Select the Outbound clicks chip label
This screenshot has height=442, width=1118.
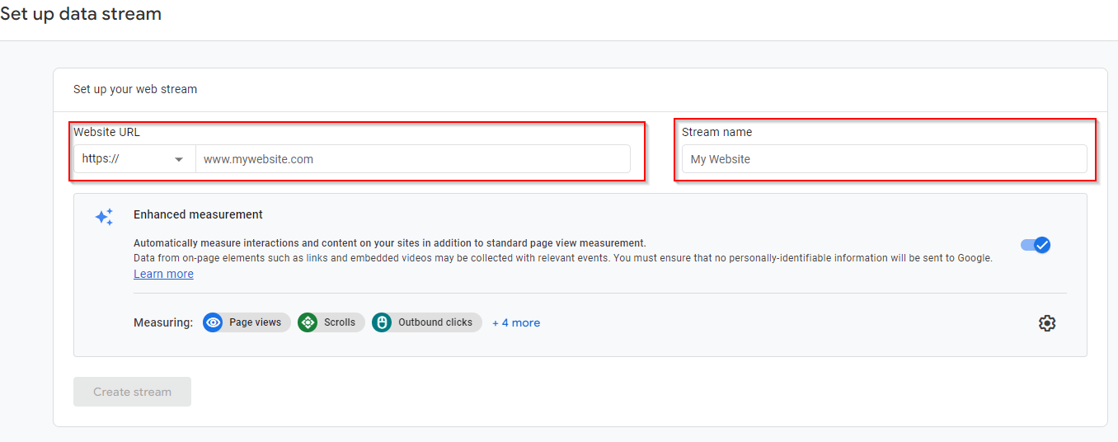tap(435, 322)
